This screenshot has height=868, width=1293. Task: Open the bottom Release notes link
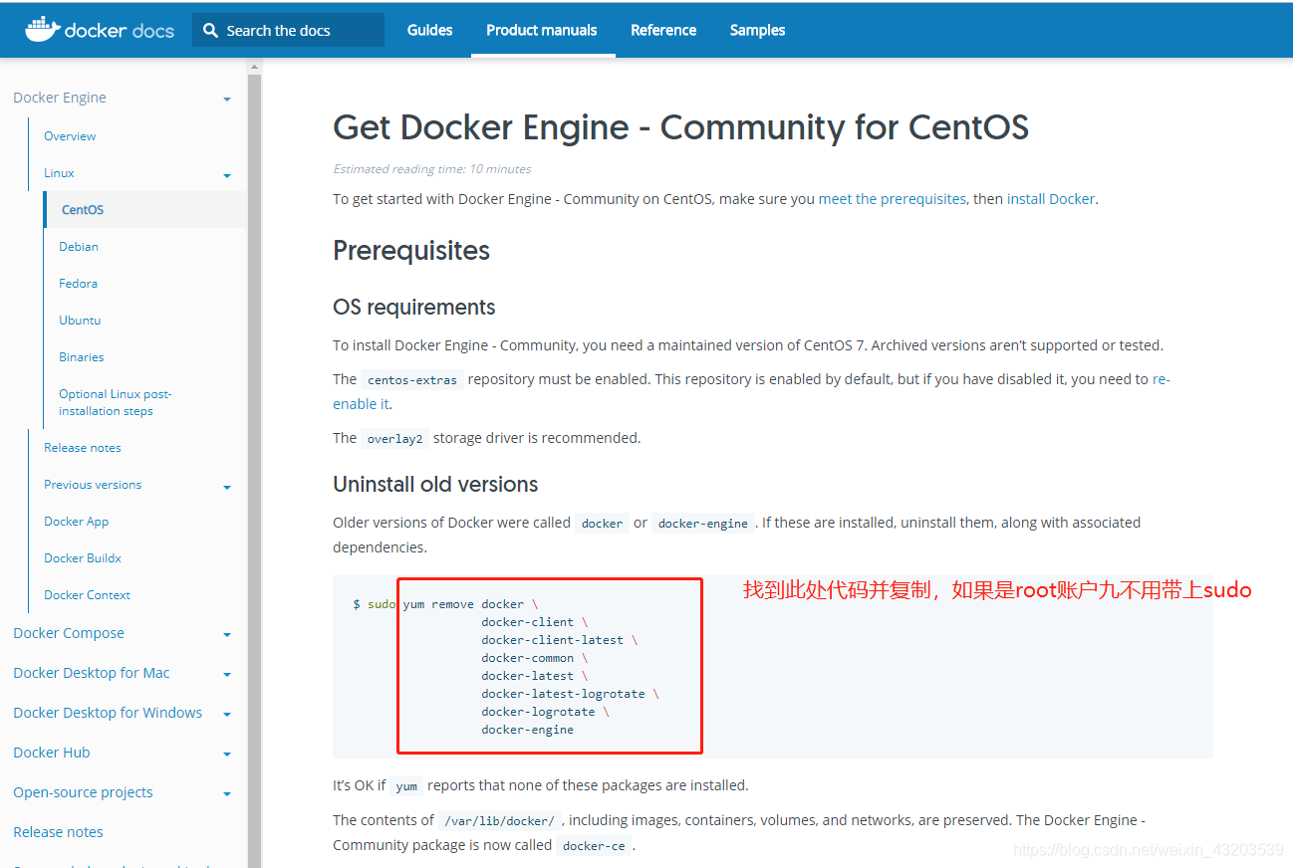(x=58, y=832)
